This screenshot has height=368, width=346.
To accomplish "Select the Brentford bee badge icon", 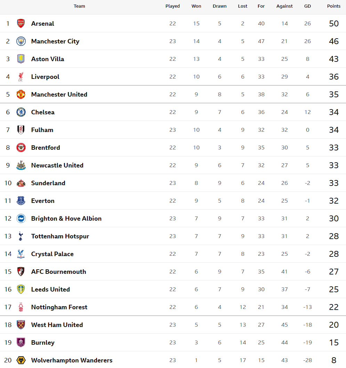I will pos(21,148).
